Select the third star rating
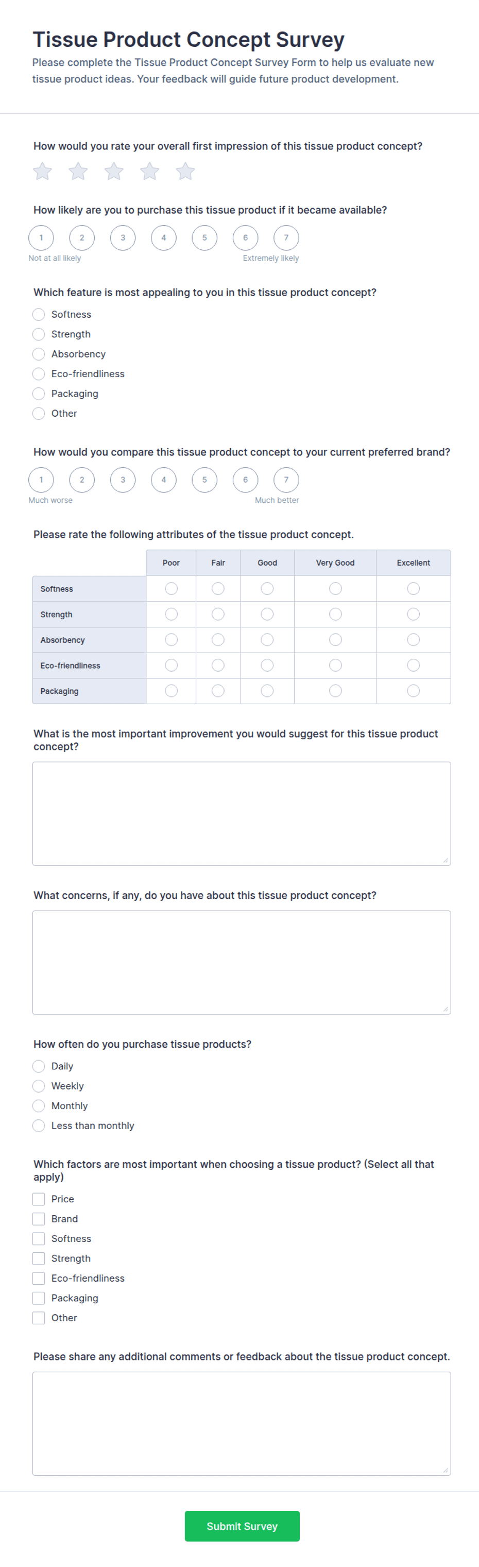Screen dimensions: 479x1567 [x=114, y=172]
